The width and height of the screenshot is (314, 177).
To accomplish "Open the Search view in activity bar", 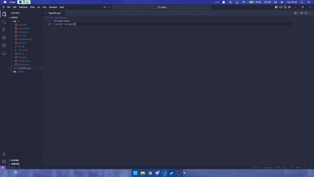I will pyautogui.click(x=4, y=22).
